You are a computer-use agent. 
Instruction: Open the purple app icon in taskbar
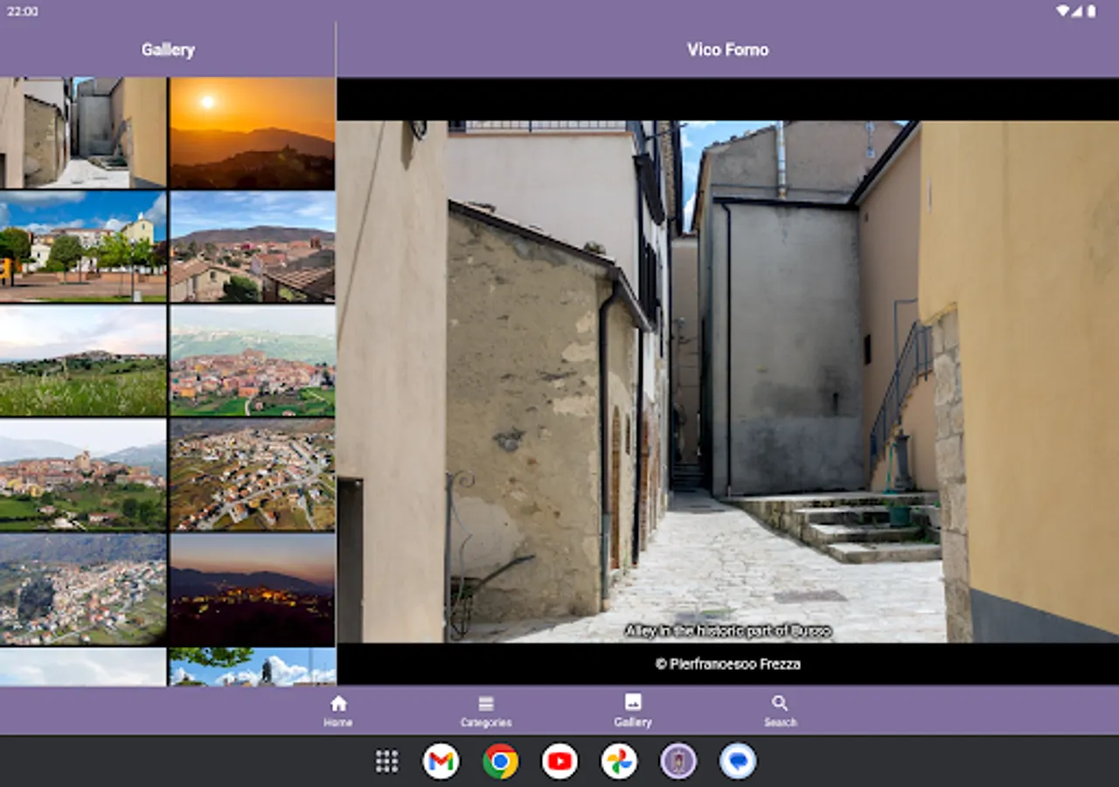tap(678, 762)
